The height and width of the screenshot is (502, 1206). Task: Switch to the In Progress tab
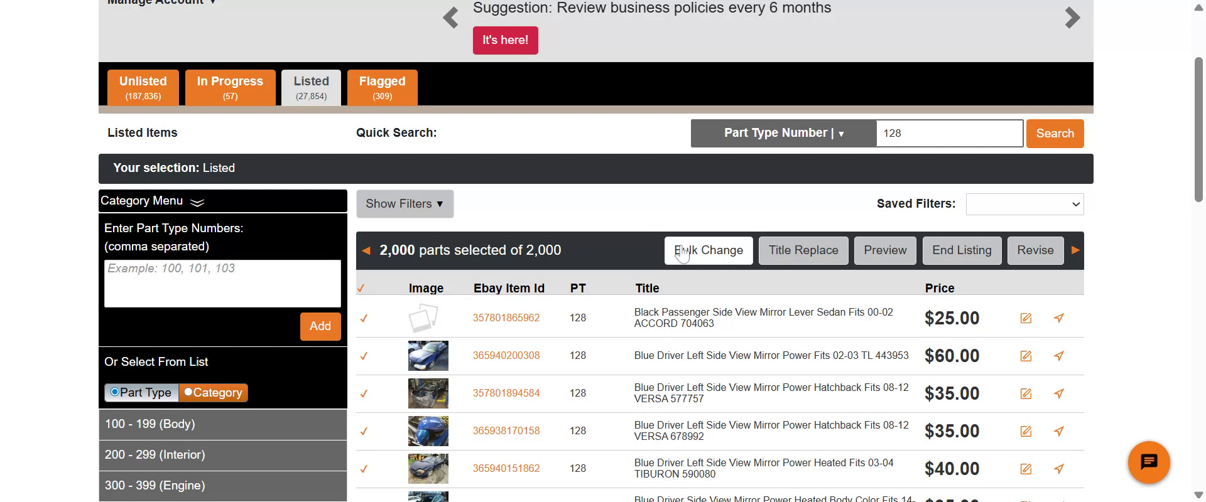[x=230, y=87]
